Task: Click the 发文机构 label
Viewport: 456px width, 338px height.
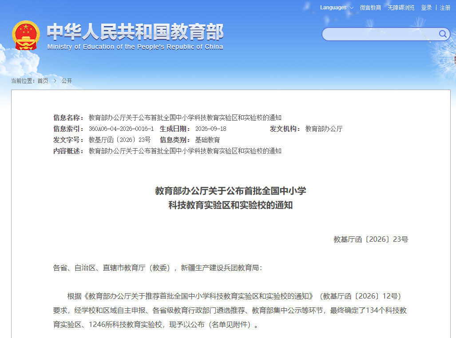Action: (285, 129)
